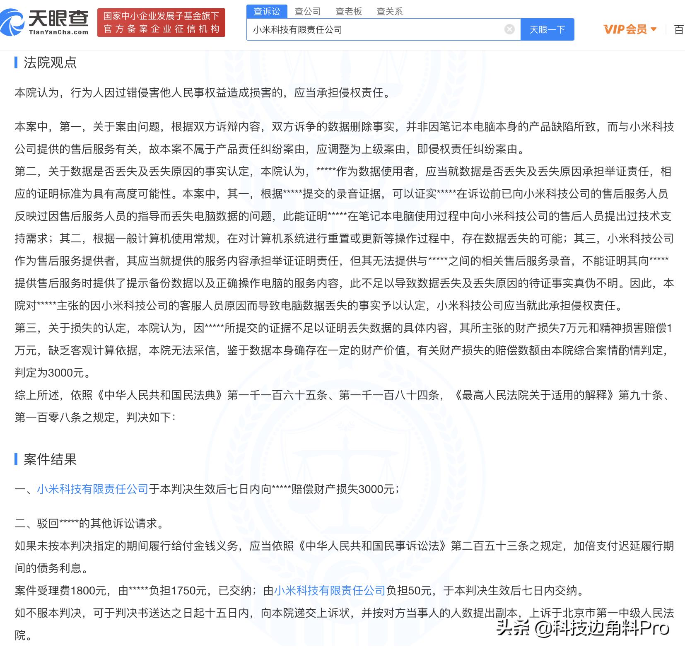Click the 法院观点 section heading
The image size is (685, 652).
click(x=51, y=63)
